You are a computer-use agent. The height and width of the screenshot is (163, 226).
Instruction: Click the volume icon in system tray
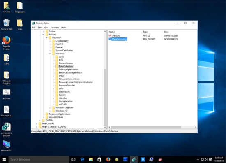[x=206, y=159]
